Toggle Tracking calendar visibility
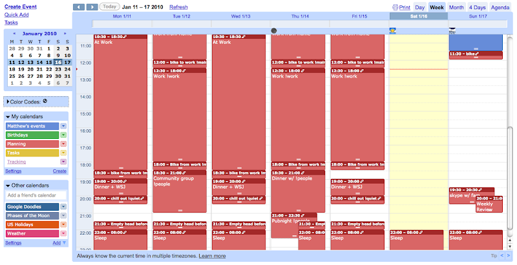The image size is (517, 265). coord(32,162)
